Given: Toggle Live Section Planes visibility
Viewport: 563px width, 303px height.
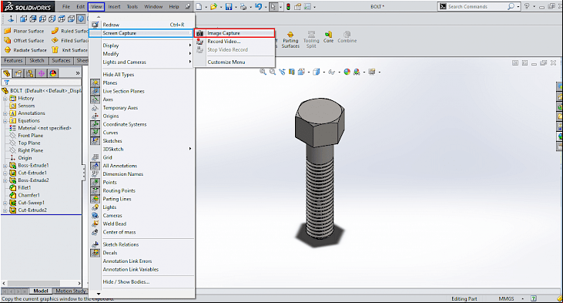Looking at the screenshot, I should (x=95, y=91).
